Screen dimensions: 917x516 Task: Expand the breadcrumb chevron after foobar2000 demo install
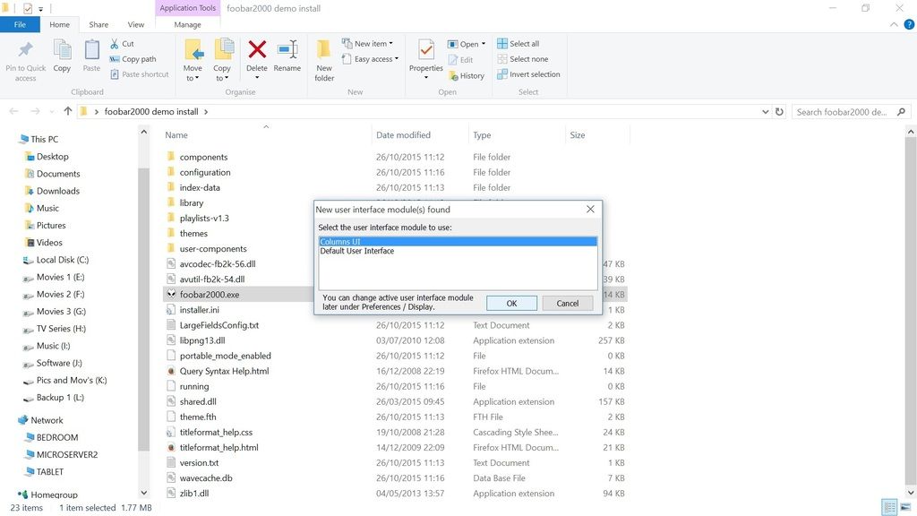tap(206, 112)
